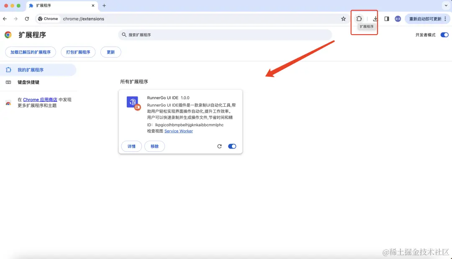This screenshot has width=452, height=259.
Task: Open the Extensions puzzle icon in toolbar
Action: coord(359,19)
